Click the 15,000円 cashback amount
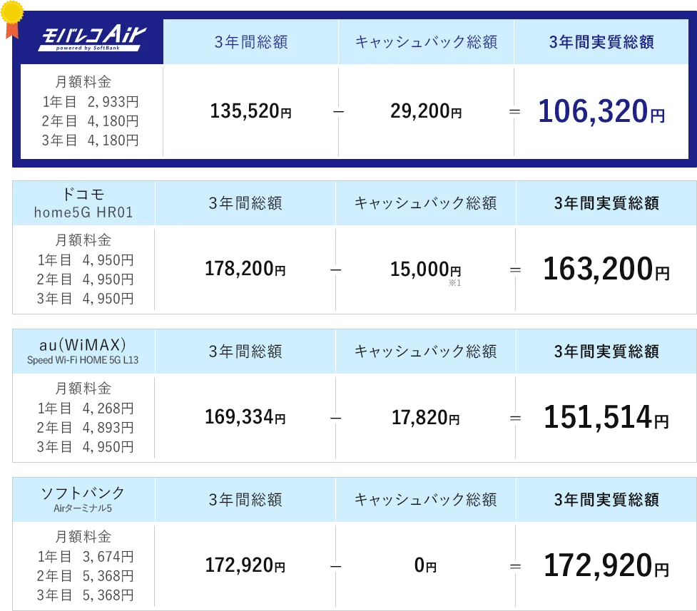 point(426,269)
